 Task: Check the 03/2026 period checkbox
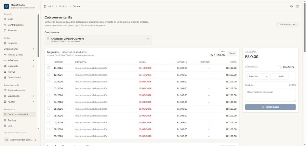click(48, 95)
